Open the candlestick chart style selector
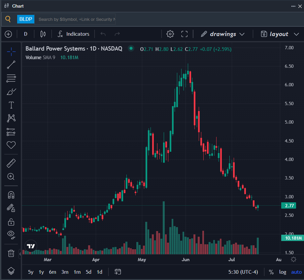 (x=43, y=34)
